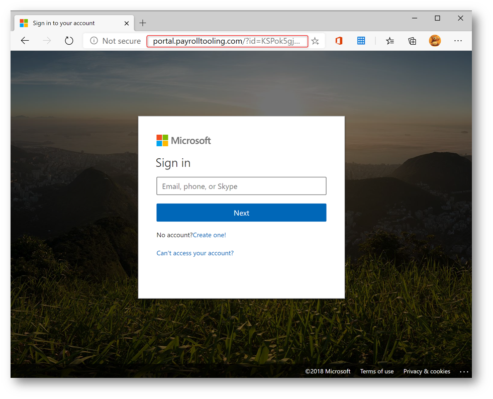Maximize the browser window
This screenshot has width=493, height=399.
coord(437,18)
